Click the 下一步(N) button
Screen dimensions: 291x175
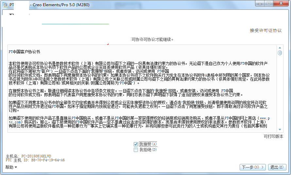253,167
